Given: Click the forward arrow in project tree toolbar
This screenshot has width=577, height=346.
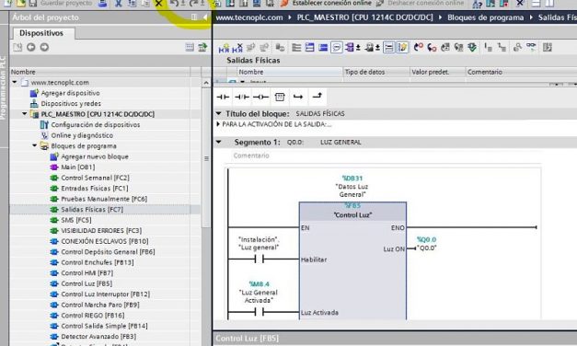Looking at the screenshot, I should click(44, 47).
